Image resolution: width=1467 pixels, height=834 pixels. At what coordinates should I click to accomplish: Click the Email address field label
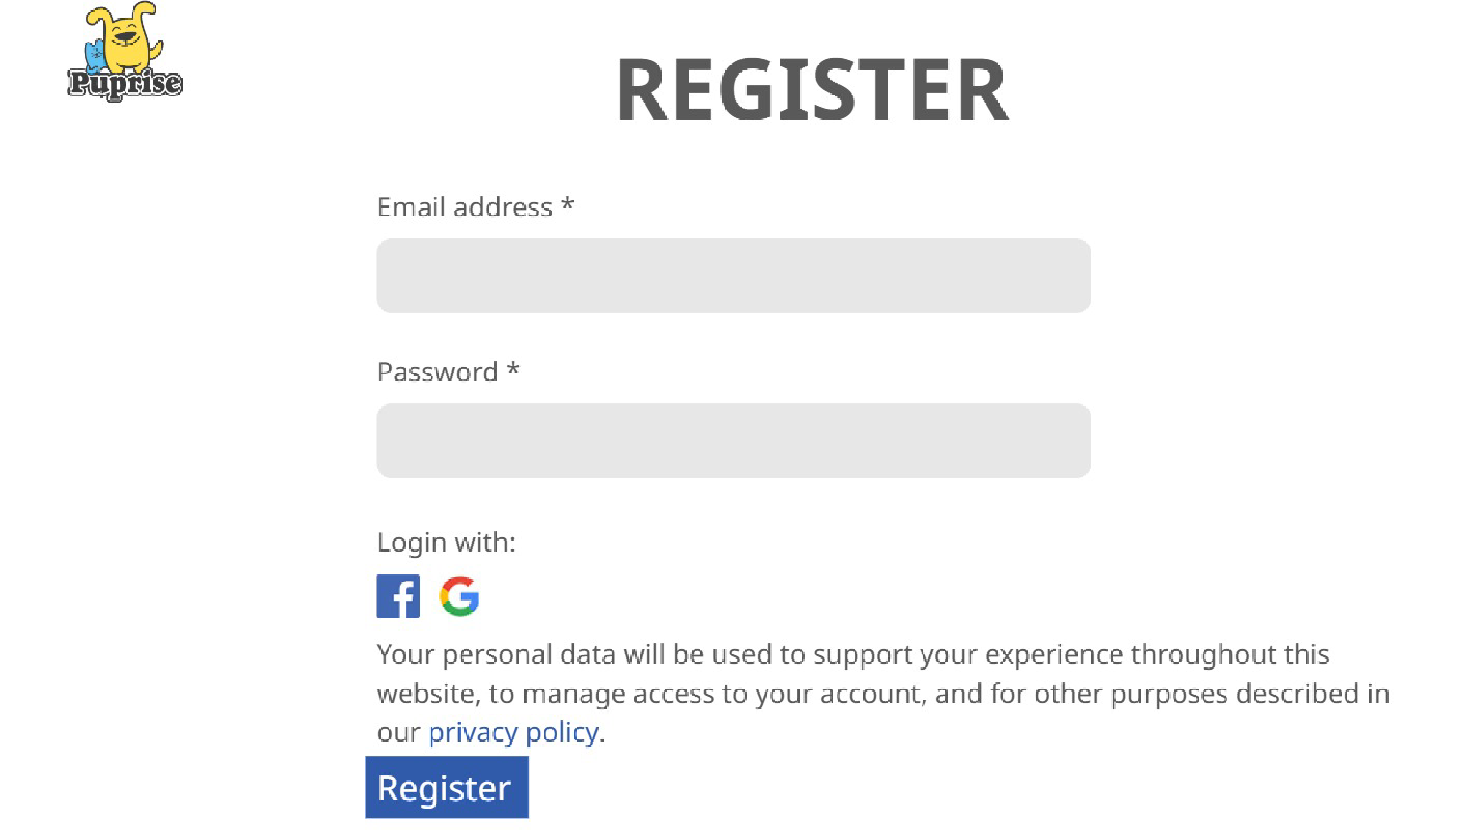465,208
